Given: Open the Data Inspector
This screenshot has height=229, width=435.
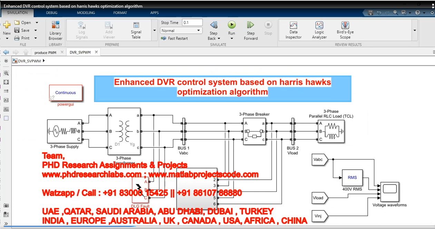Looking at the screenshot, I should [293, 30].
